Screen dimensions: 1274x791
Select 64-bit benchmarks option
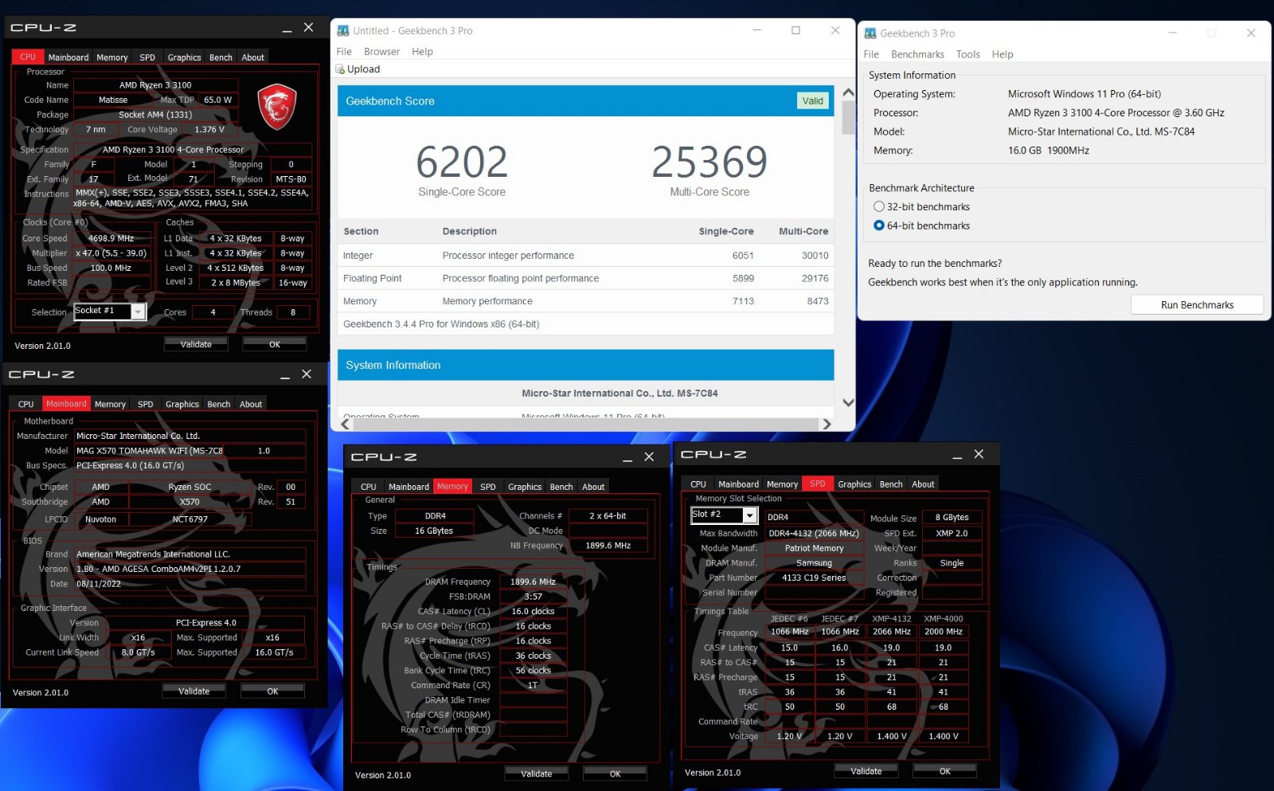pos(878,225)
